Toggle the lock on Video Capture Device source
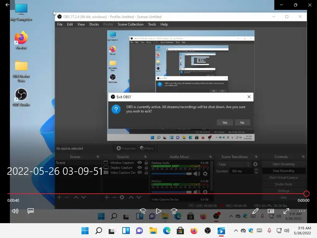 [x=146, y=172]
